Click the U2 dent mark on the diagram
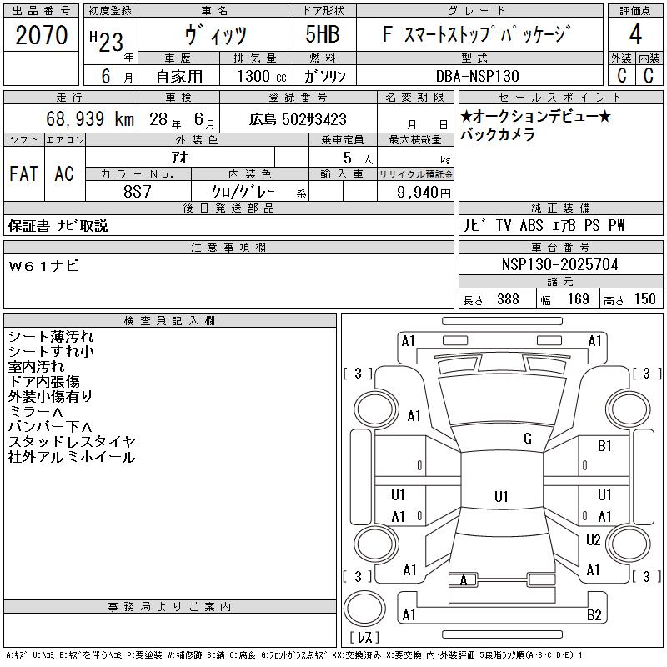The width and height of the screenshot is (667, 667). (x=594, y=539)
